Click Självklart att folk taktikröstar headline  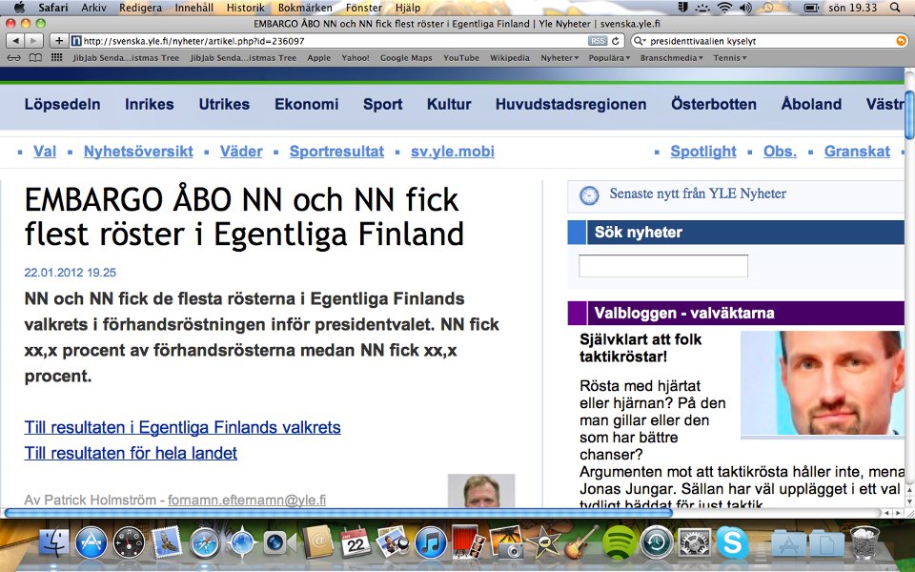coord(640,348)
